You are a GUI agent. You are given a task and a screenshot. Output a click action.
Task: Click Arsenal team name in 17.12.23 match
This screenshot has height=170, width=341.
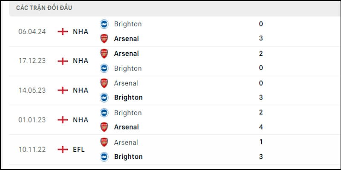point(126,54)
